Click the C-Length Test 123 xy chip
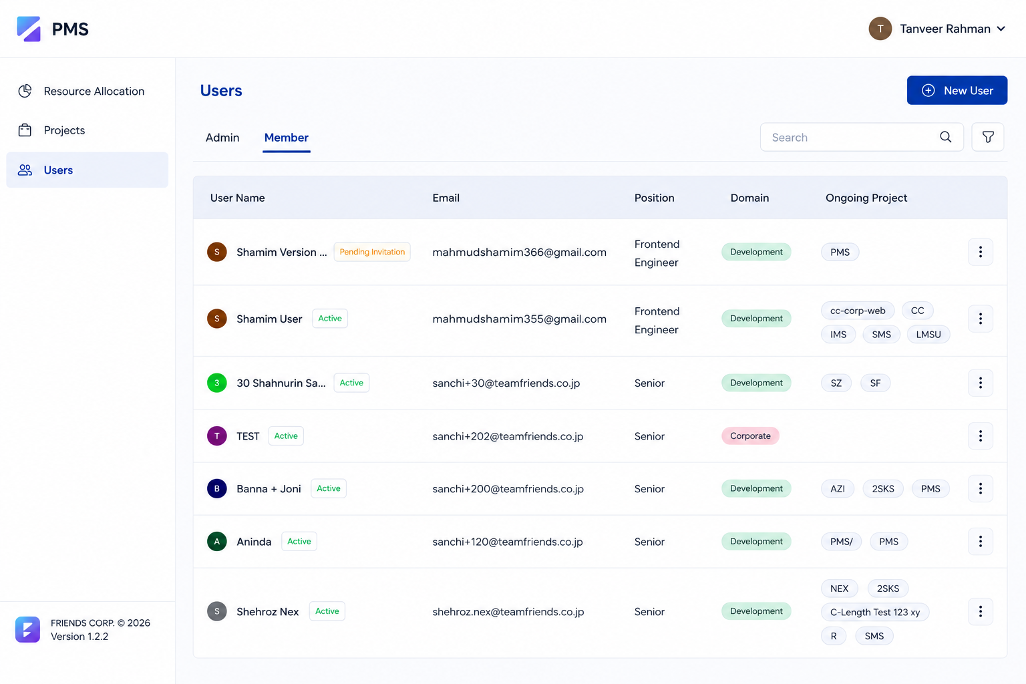Image resolution: width=1026 pixels, height=684 pixels. point(875,612)
